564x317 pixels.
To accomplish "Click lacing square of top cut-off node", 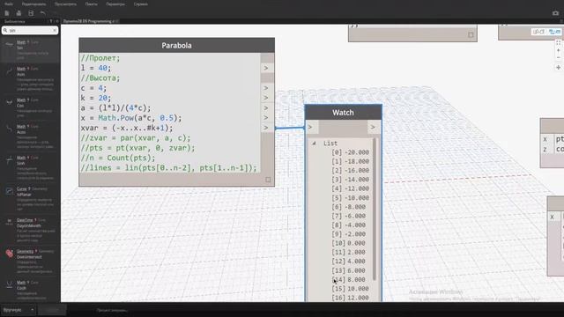I will pyautogui.click(x=471, y=35).
